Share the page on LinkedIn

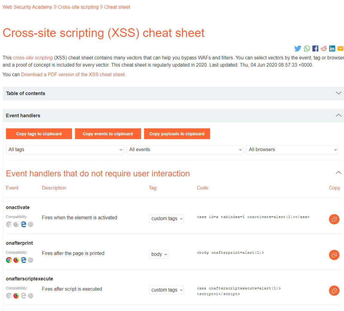[332, 49]
